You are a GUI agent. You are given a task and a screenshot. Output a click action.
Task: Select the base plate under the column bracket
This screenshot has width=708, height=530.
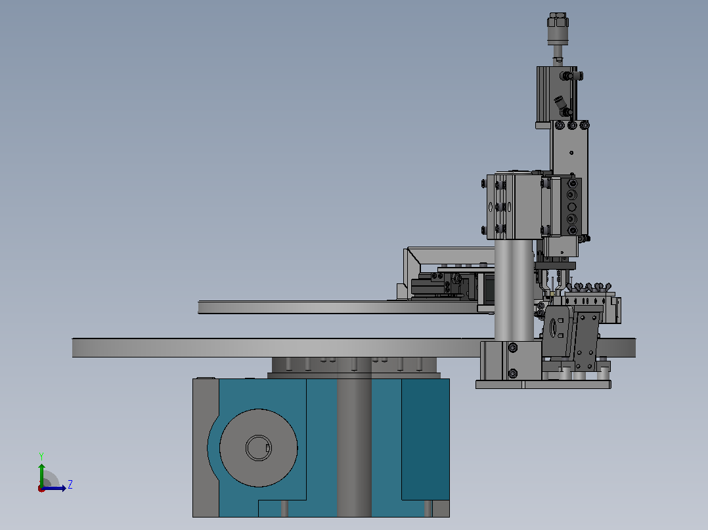(x=543, y=384)
